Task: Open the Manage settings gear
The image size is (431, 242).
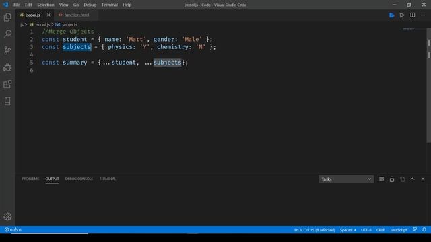Action: pyautogui.click(x=7, y=216)
